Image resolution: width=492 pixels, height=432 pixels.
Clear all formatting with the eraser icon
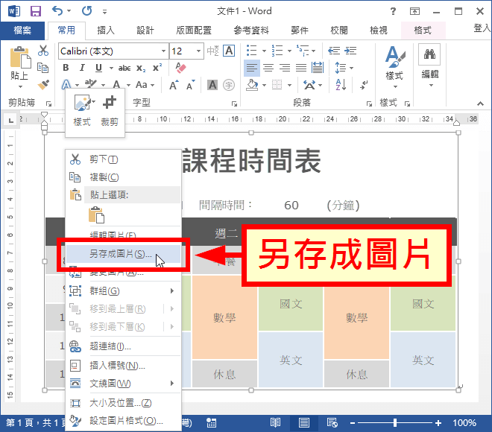click(180, 68)
